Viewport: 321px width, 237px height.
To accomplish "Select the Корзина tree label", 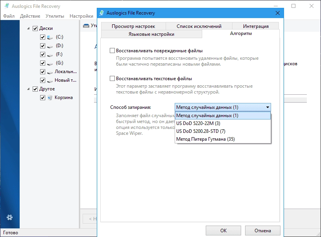I will [63, 97].
